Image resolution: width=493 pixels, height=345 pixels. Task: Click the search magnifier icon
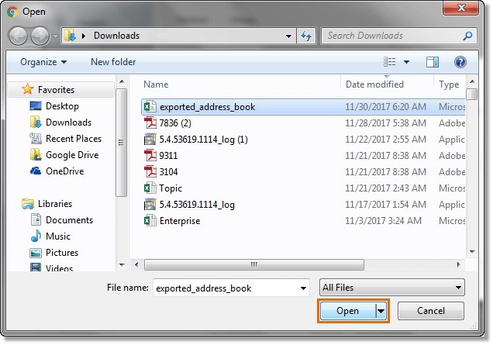(x=467, y=36)
